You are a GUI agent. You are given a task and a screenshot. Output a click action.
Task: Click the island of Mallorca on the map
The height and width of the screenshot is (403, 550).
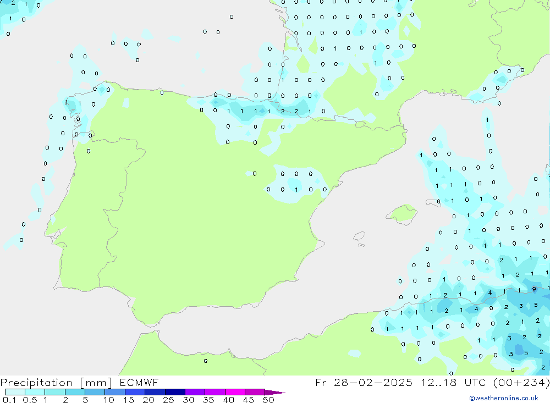pyautogui.click(x=402, y=214)
